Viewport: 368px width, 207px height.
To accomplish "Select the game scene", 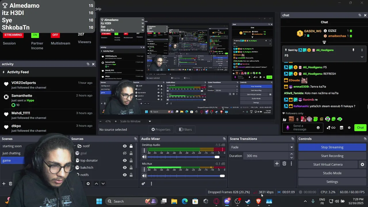I will click(13, 160).
